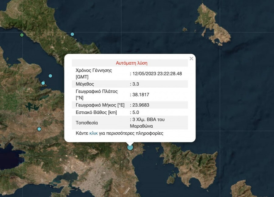Click the cyan marker in the Euboean gulf waters
Viewport: 274px width, 197px height.
tap(50, 76)
